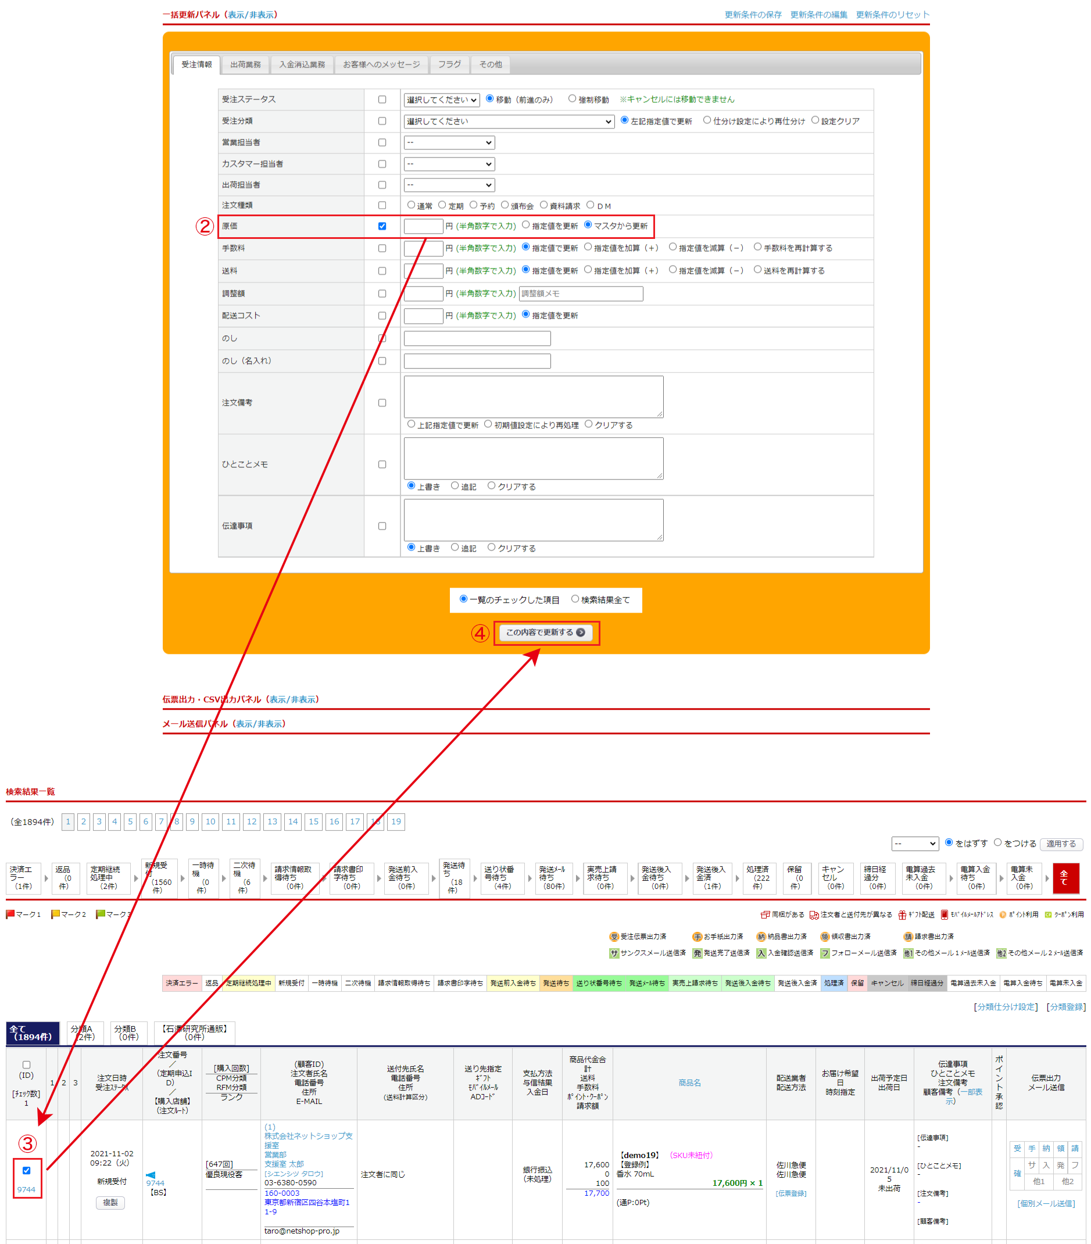
Task: Tick the 受注ステータス update checkbox
Action: 382,99
